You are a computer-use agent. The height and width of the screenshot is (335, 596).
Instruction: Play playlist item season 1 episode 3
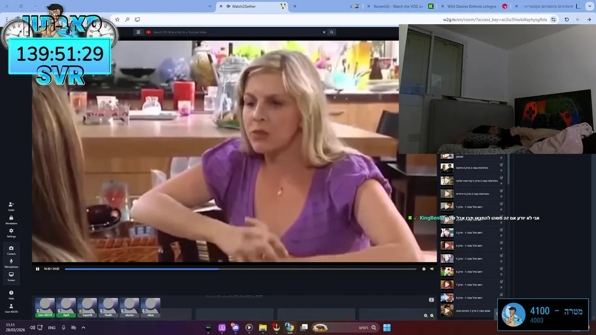click(x=447, y=233)
